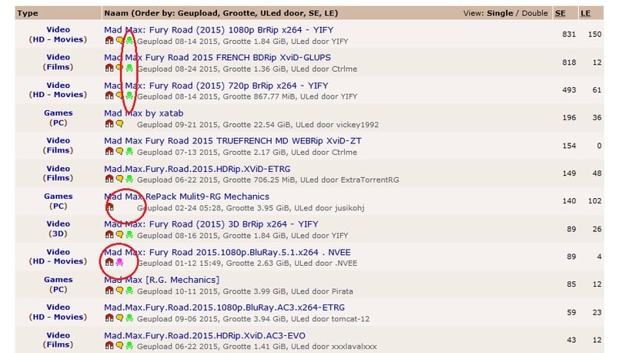The height and width of the screenshot is (353, 622).
Task: Open Games category for xatab row
Action: (x=59, y=113)
